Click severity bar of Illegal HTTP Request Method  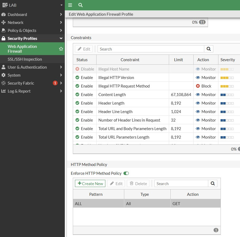227,86
